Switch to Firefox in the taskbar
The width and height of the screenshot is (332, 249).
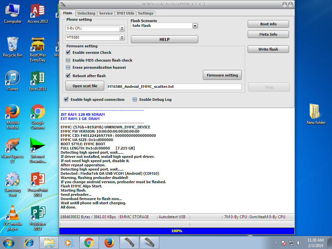(109, 243)
